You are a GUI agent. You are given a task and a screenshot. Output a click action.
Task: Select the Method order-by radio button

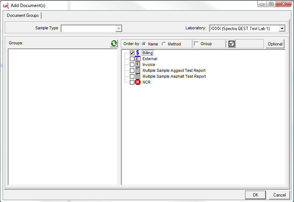click(164, 44)
